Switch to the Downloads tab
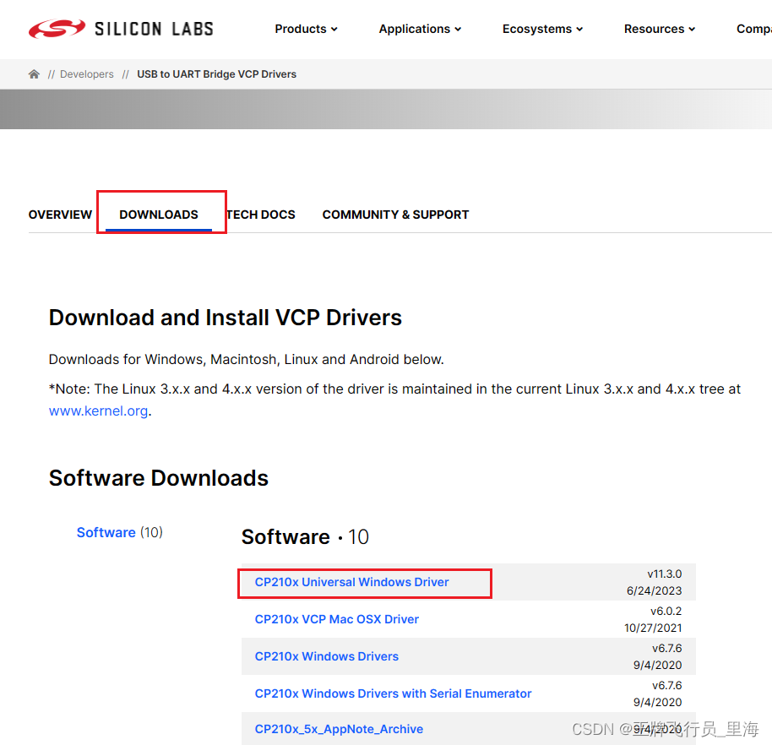 [x=159, y=215]
